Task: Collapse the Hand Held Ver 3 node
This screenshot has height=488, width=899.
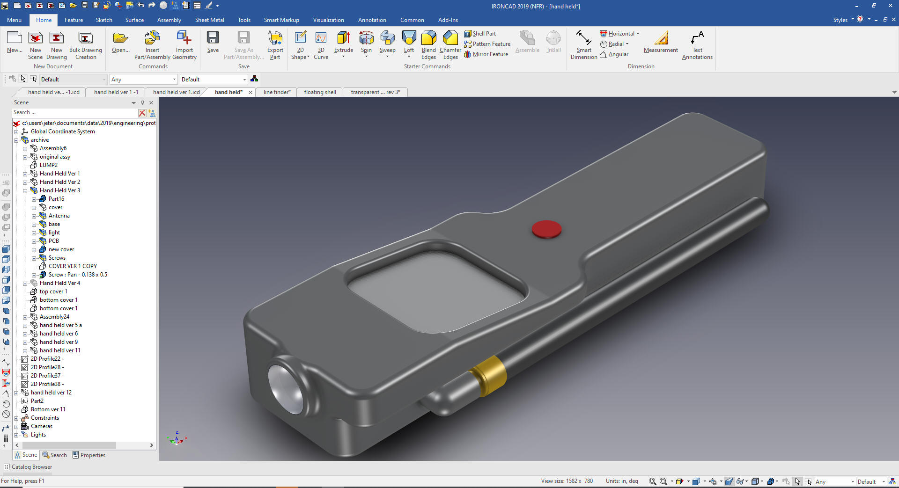Action: (25, 191)
